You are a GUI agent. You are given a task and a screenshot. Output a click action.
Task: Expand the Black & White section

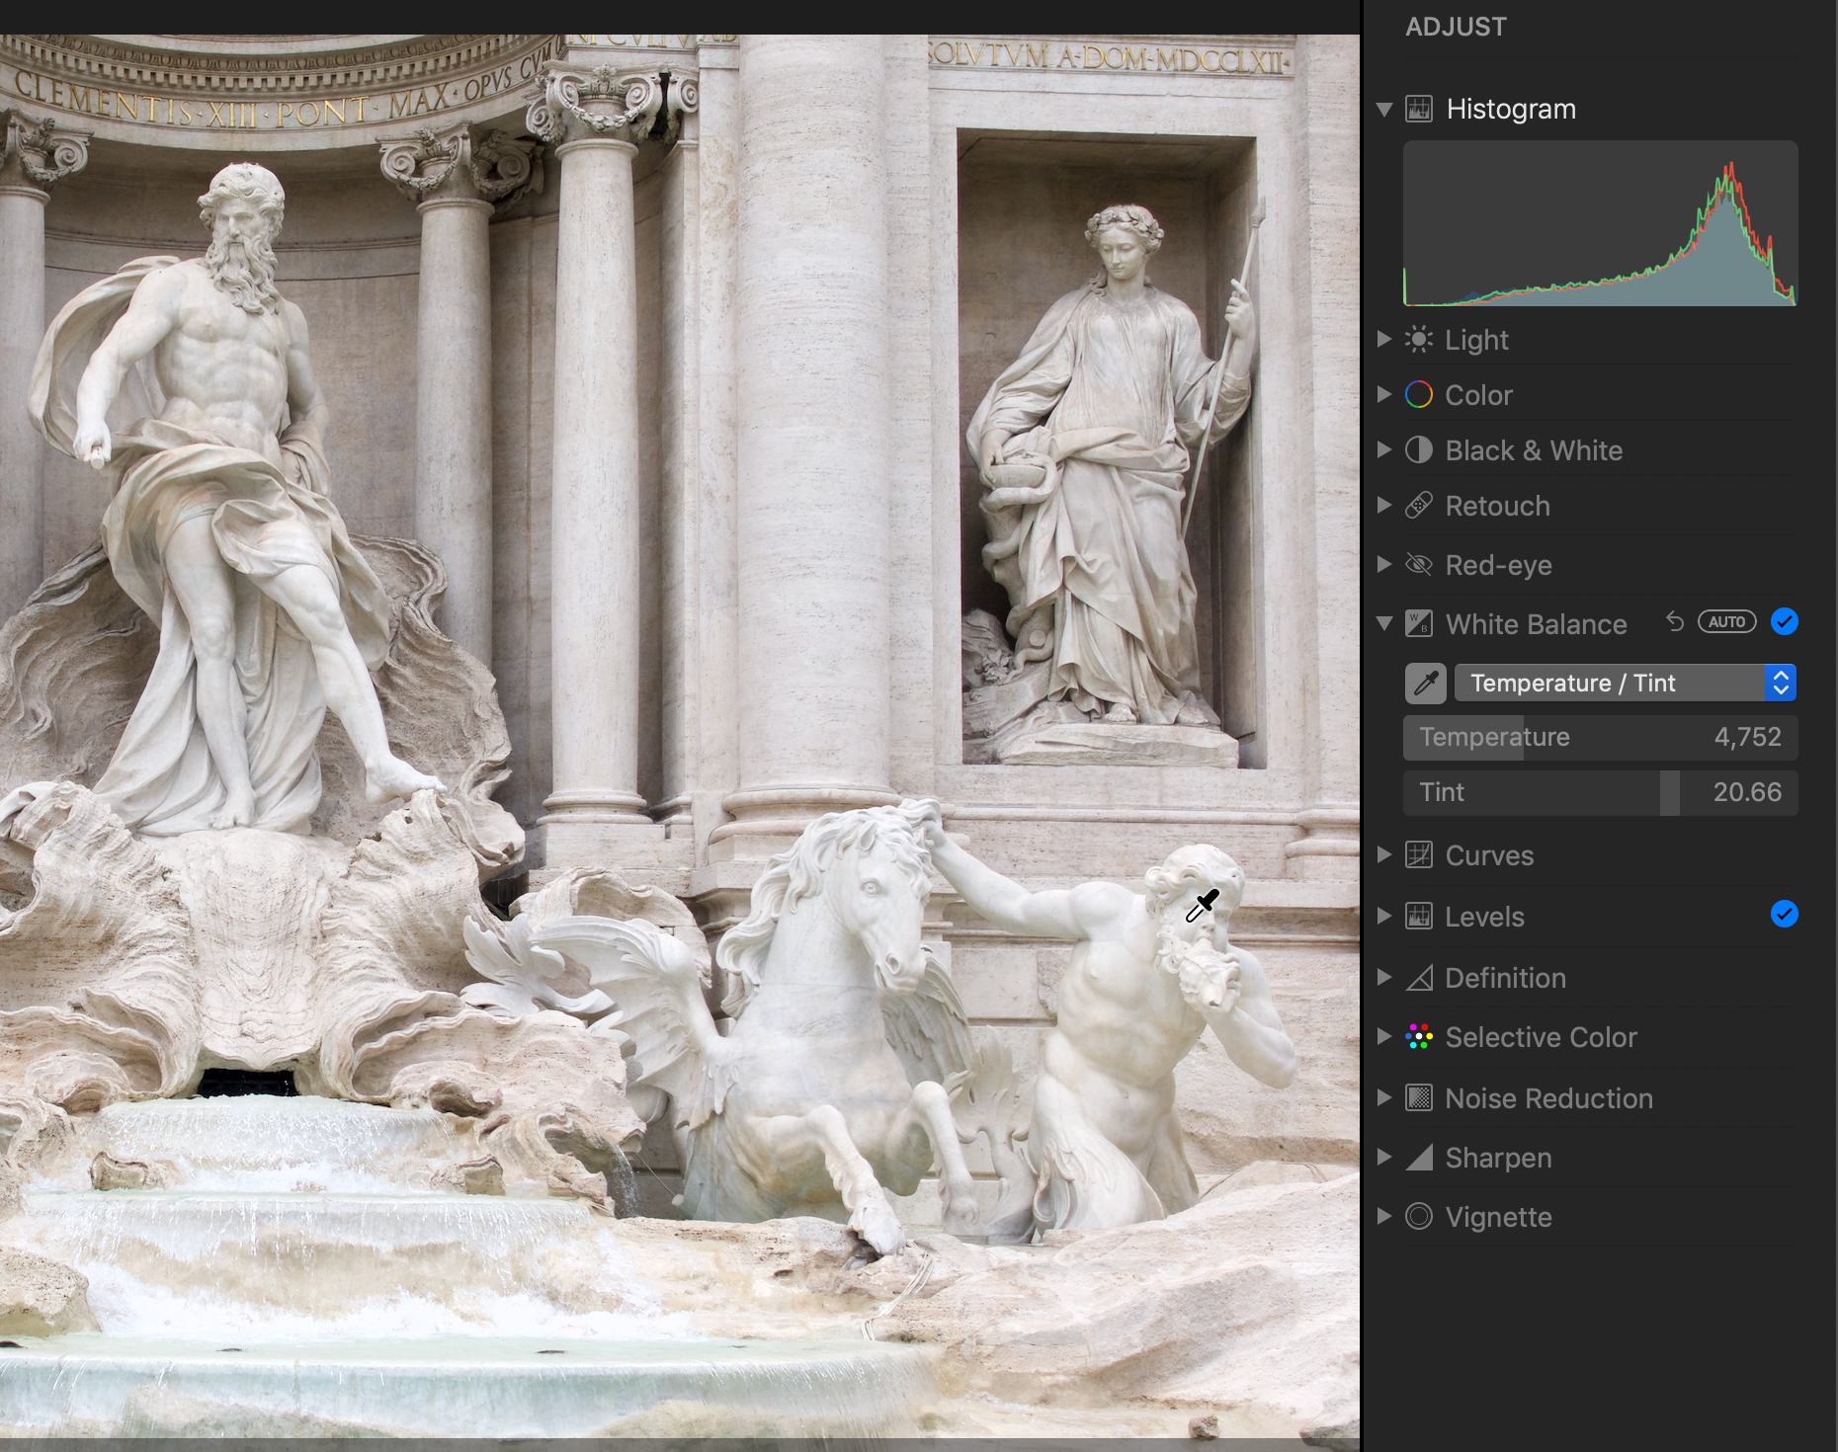pos(1384,450)
